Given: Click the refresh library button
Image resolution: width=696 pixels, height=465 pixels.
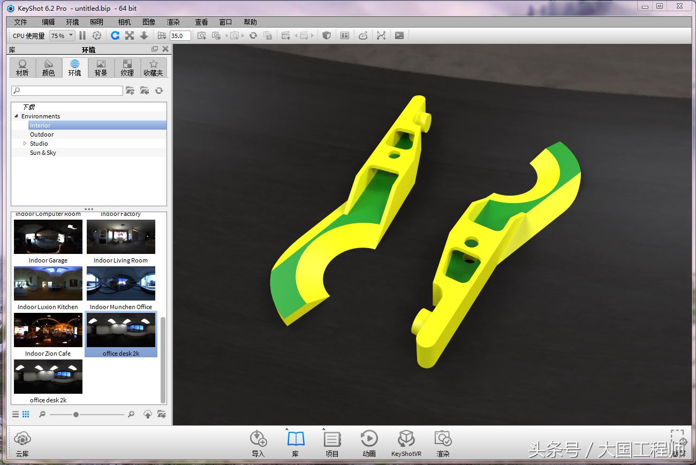Looking at the screenshot, I should 159,91.
